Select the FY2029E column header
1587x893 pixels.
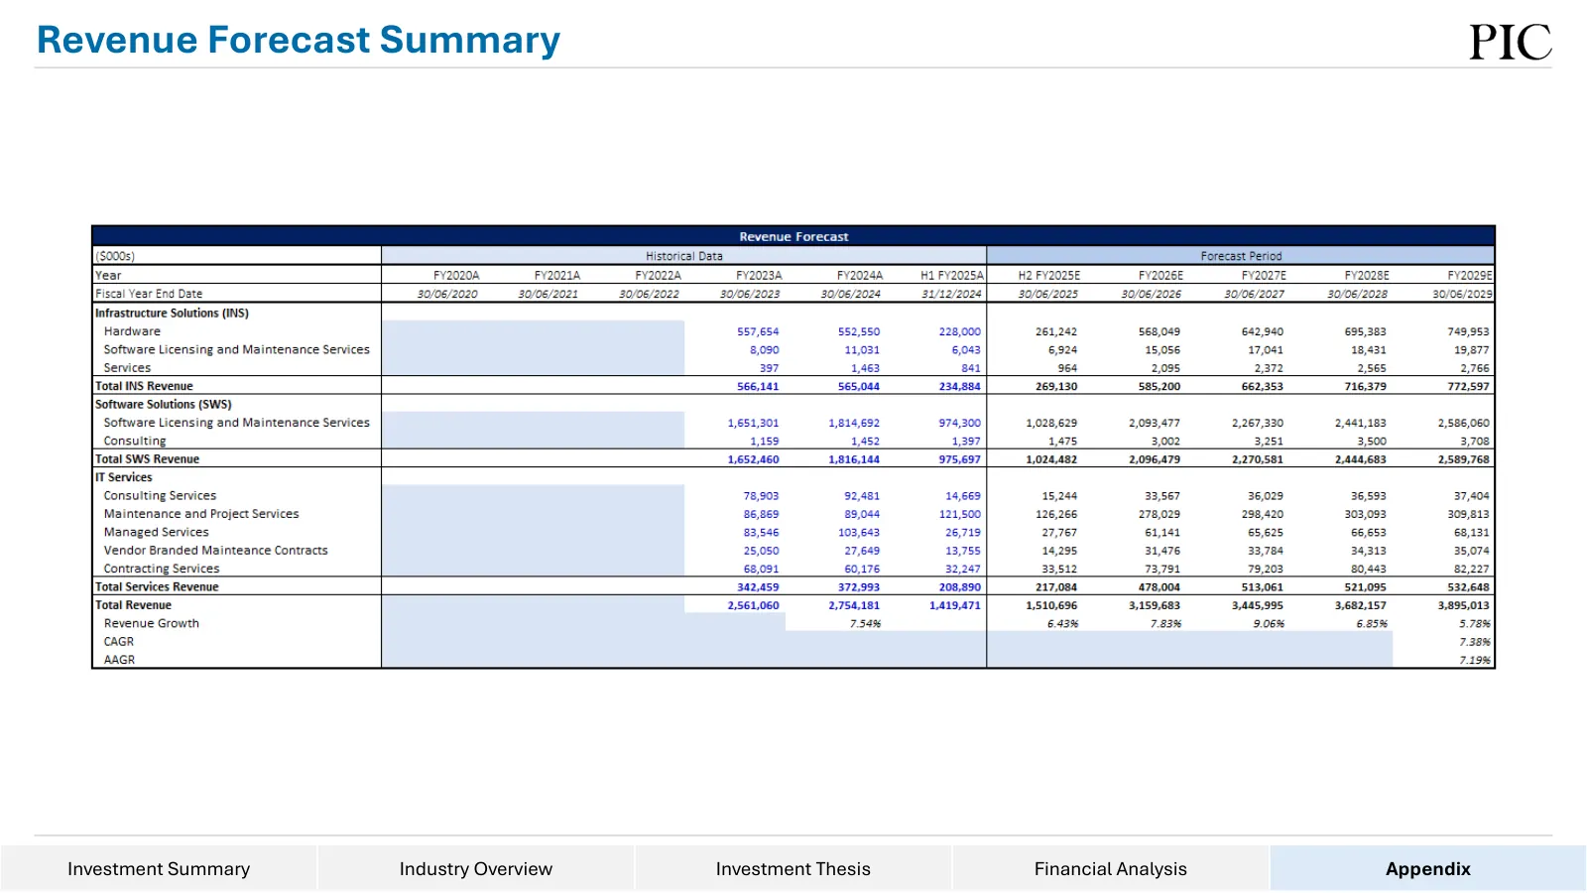click(x=1470, y=276)
